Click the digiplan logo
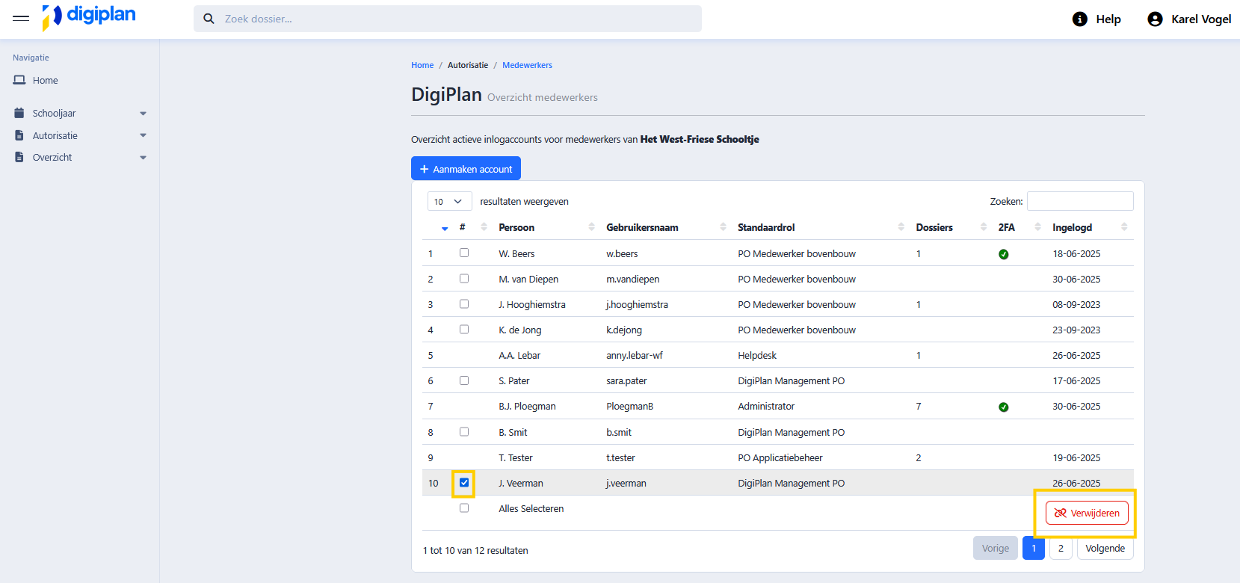The image size is (1240, 583). tap(89, 16)
